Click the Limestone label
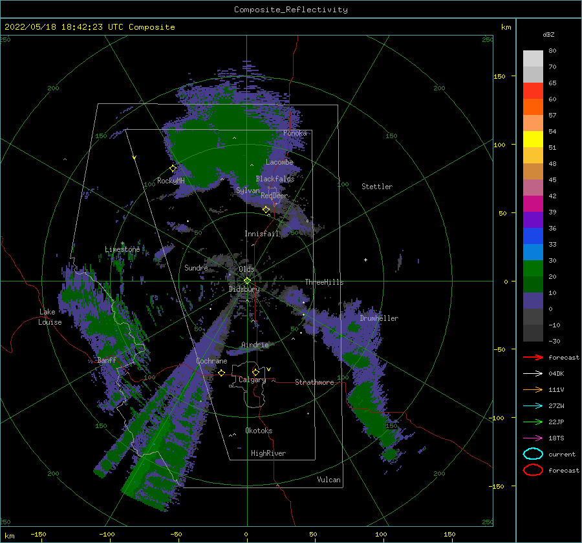The height and width of the screenshot is (543, 582). click(122, 249)
